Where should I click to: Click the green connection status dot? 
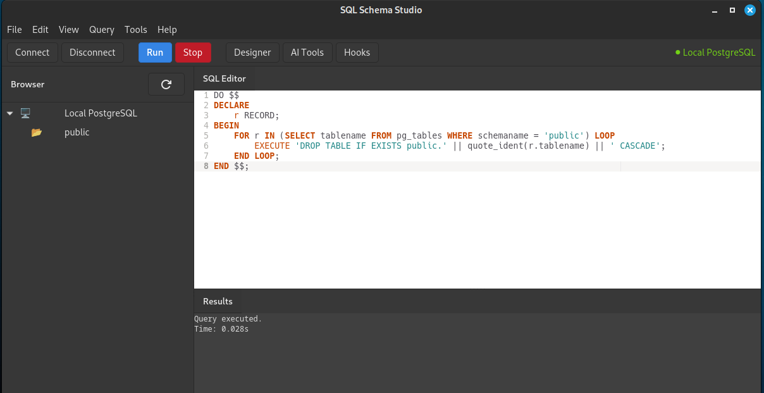click(678, 53)
